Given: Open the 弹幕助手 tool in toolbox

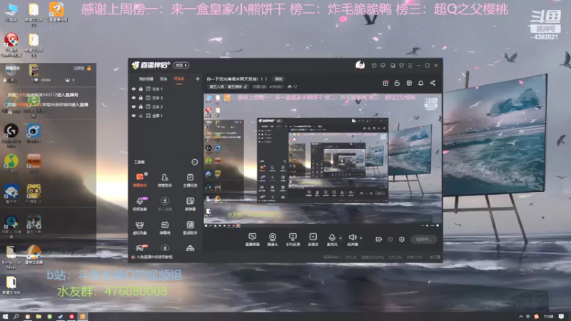Looking at the screenshot, I should click(140, 180).
